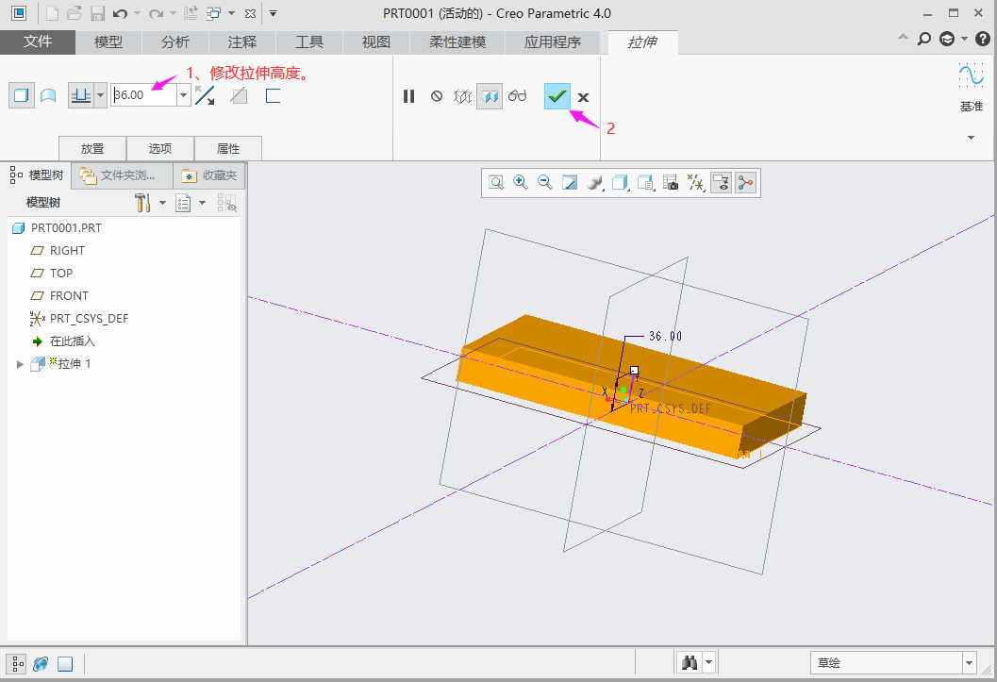
Task: Open the 草绘 selection filter dropdown
Action: click(x=969, y=663)
